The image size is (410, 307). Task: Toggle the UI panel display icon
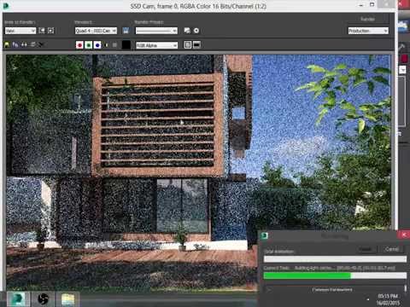pos(196,45)
